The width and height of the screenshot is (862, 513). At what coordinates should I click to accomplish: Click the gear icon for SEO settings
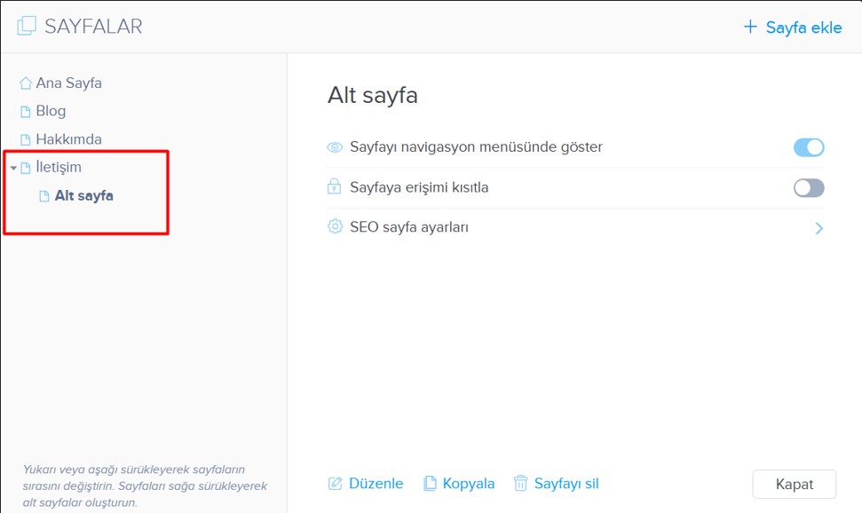tap(335, 227)
